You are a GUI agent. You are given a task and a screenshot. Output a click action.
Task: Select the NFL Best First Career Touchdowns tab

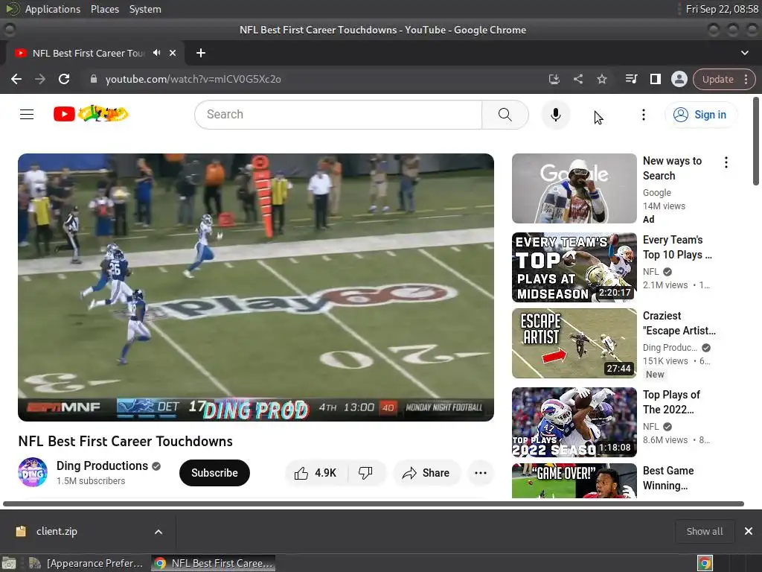tap(88, 53)
